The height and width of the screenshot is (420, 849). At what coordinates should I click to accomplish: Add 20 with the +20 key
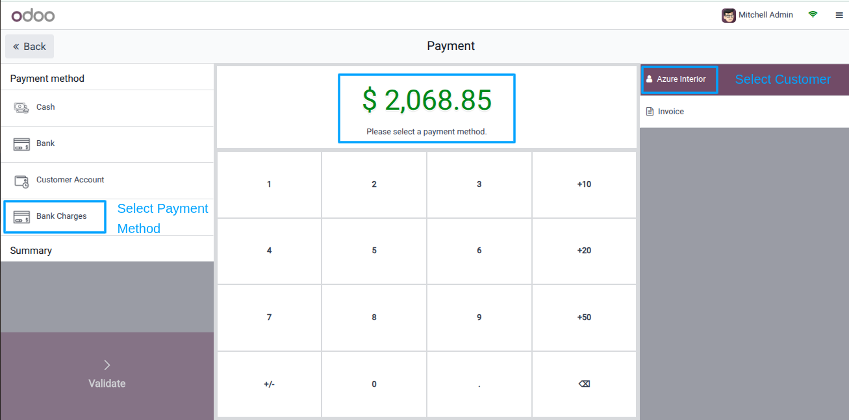pos(584,251)
